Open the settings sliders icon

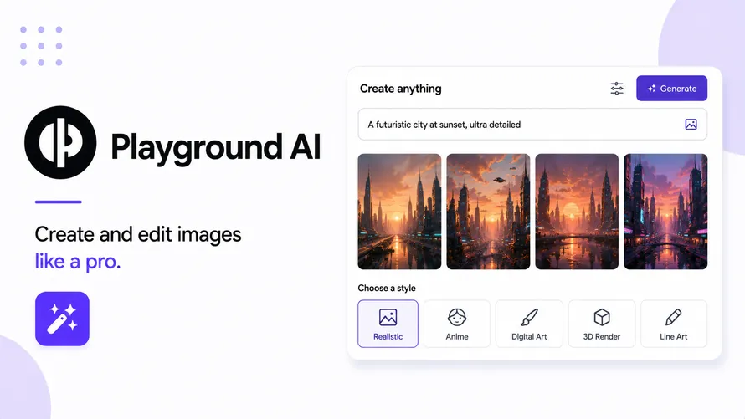tap(617, 89)
